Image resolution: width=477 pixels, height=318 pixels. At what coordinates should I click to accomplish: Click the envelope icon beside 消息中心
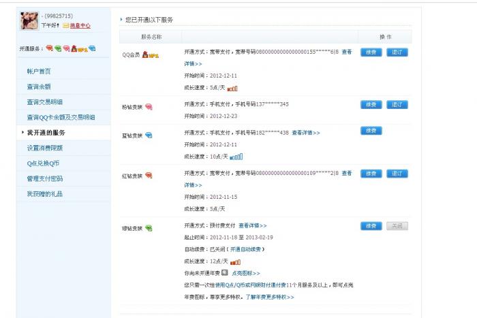pyautogui.click(x=65, y=26)
